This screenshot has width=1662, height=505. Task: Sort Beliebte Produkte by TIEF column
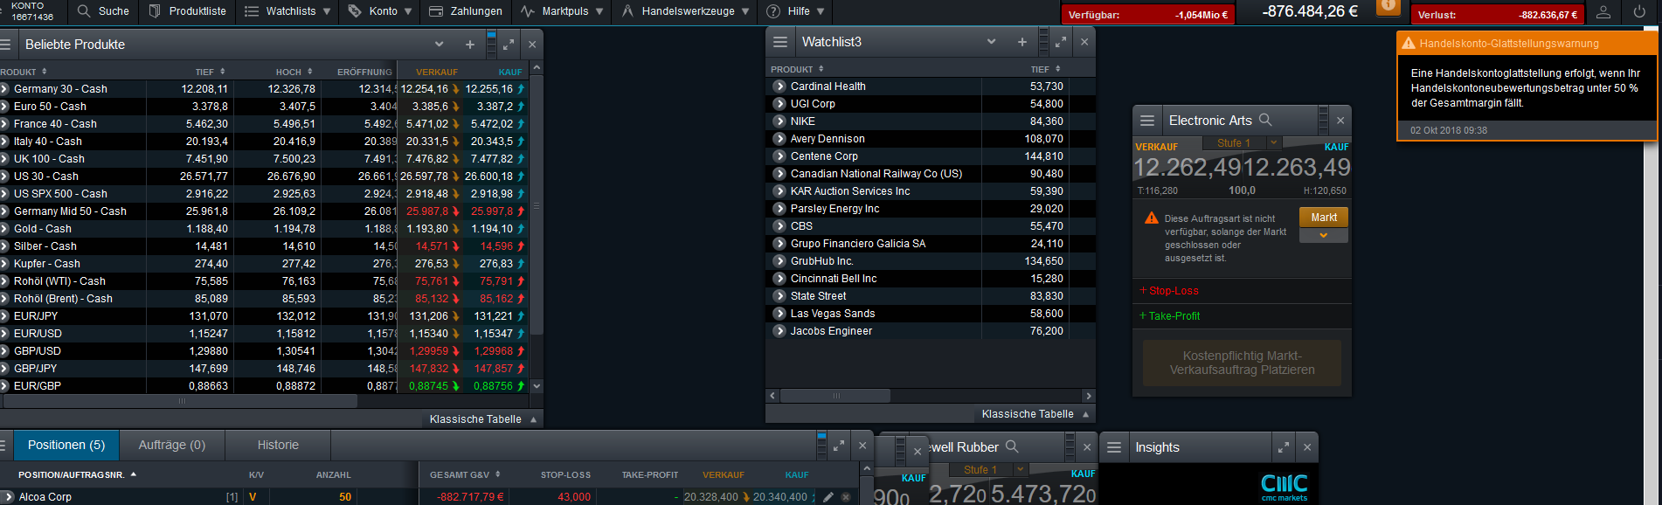(x=210, y=72)
